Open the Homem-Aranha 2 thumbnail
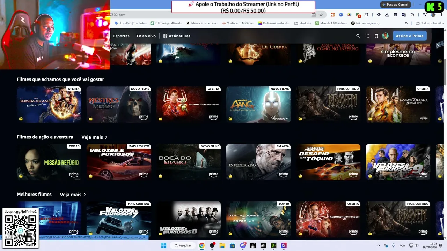The width and height of the screenshot is (447, 251). [328, 219]
